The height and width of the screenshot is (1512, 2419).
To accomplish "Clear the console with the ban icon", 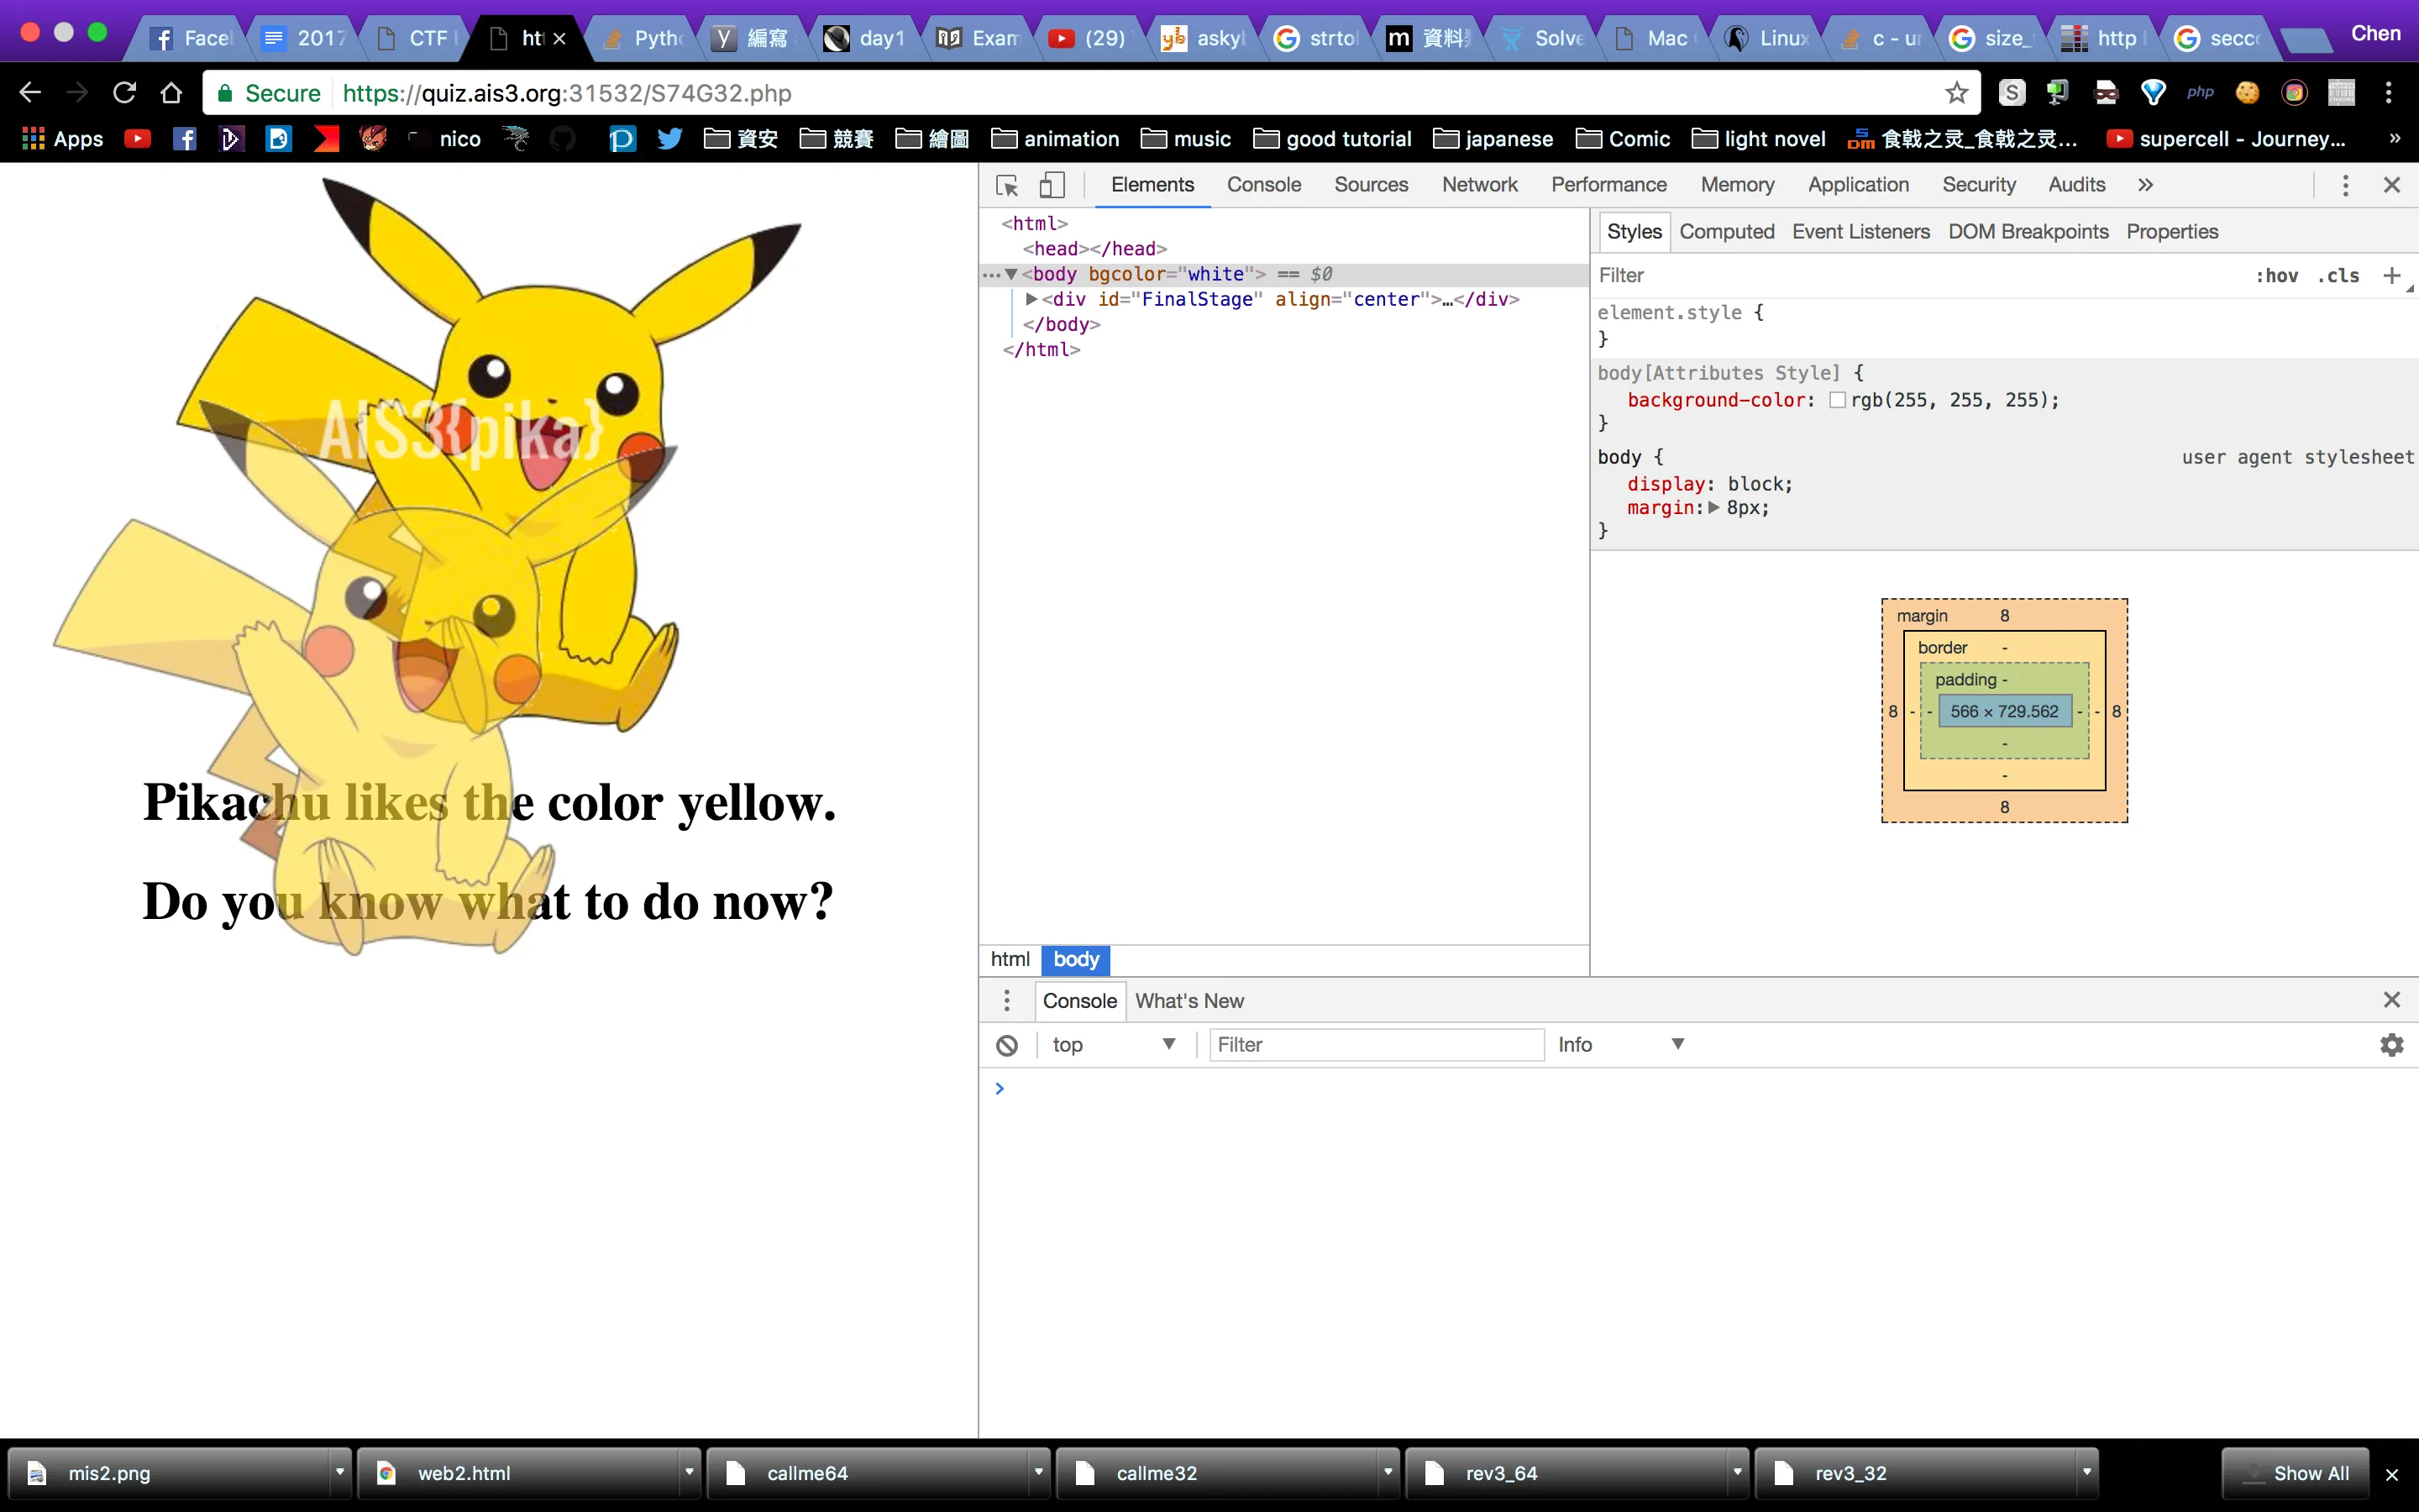I will [1006, 1045].
